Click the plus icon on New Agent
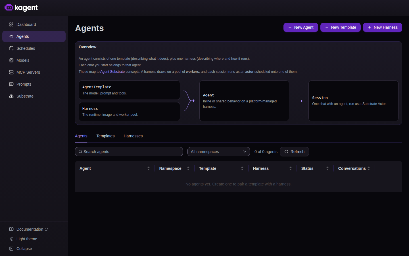Image resolution: width=409 pixels, height=256 pixels. (290, 27)
